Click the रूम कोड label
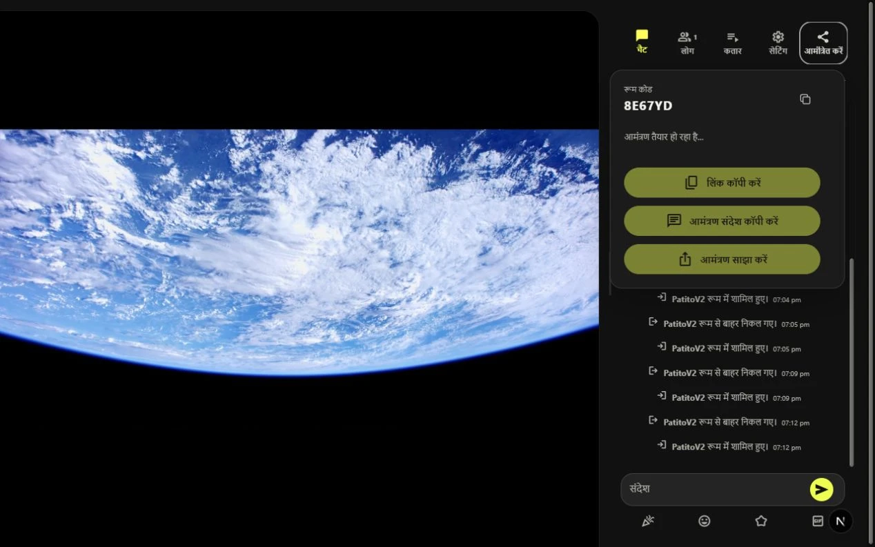 coord(638,89)
